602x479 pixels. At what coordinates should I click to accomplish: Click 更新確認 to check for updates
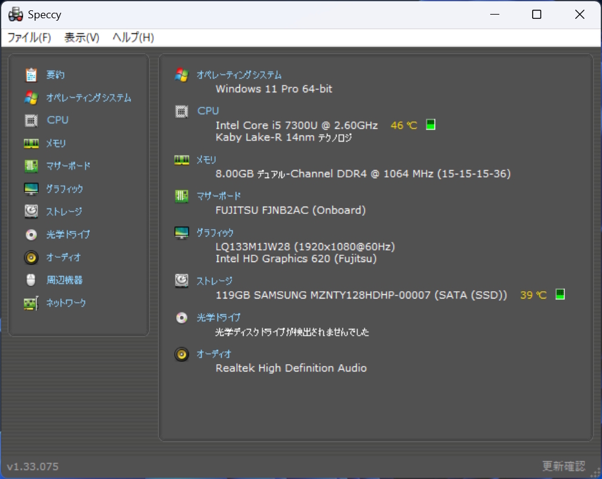564,466
